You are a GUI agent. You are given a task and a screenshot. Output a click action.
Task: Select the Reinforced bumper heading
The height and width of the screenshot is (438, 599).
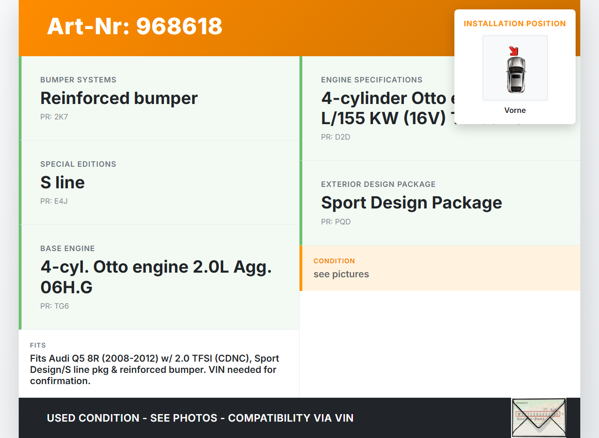[x=119, y=98]
